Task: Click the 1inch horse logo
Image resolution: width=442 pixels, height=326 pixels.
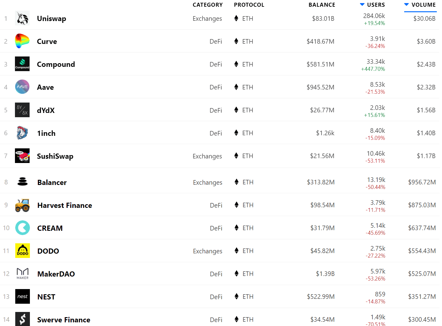Action: pyautogui.click(x=22, y=133)
